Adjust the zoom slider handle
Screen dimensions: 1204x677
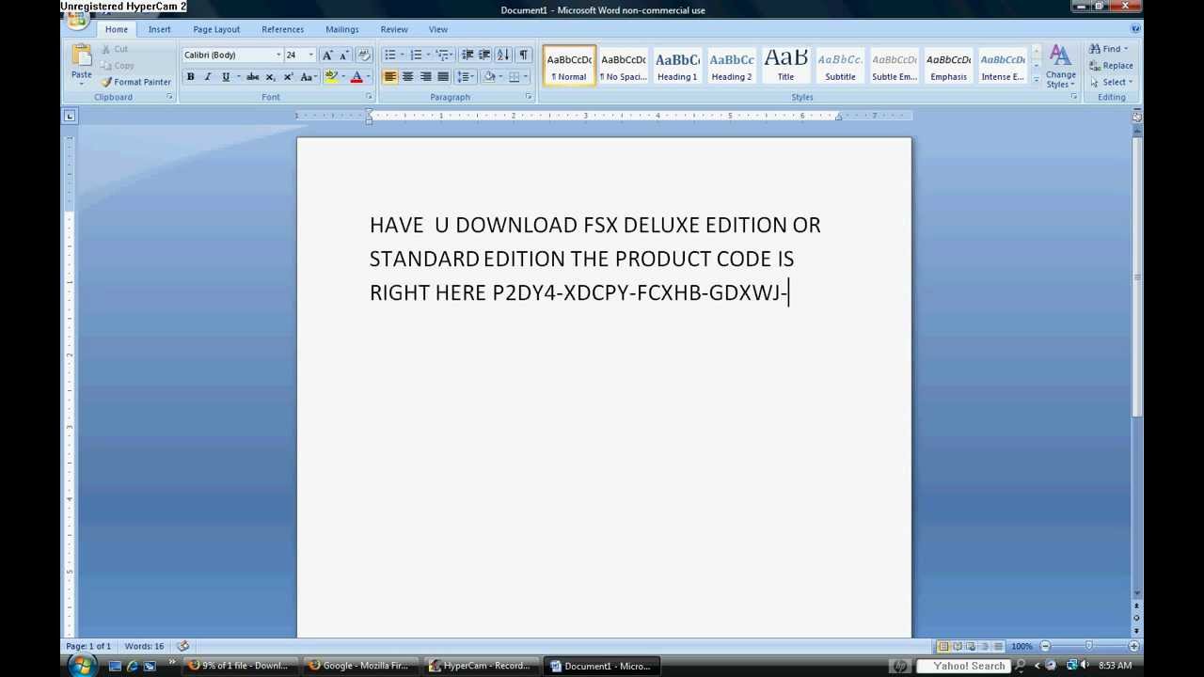pyautogui.click(x=1089, y=646)
